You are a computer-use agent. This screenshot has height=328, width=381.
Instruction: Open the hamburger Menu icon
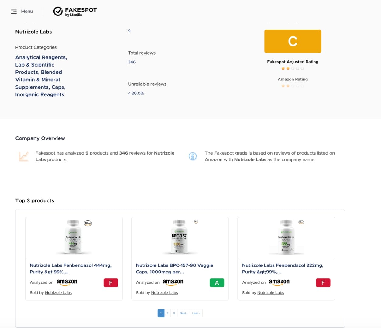click(x=14, y=11)
